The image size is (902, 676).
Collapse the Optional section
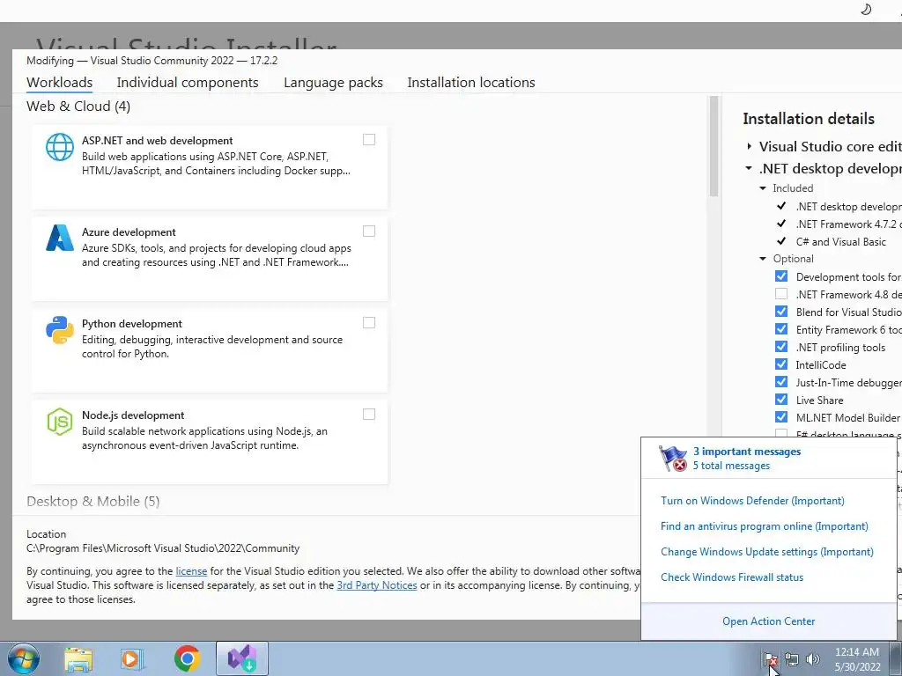pos(763,260)
